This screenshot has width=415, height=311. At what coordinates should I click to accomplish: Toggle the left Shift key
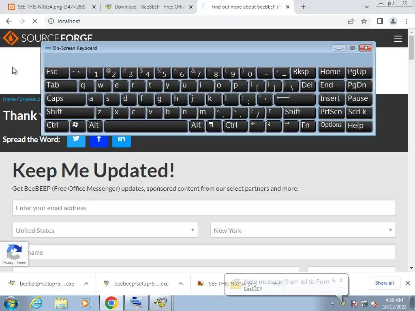tap(69, 113)
